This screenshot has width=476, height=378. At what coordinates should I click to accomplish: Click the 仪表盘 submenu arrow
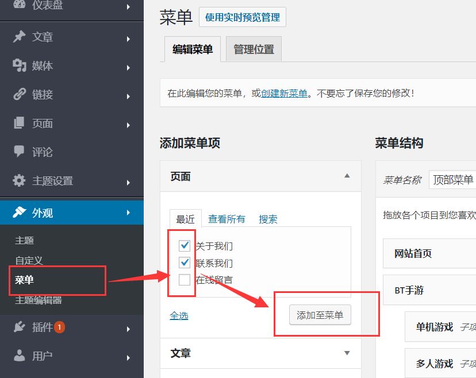(128, 6)
